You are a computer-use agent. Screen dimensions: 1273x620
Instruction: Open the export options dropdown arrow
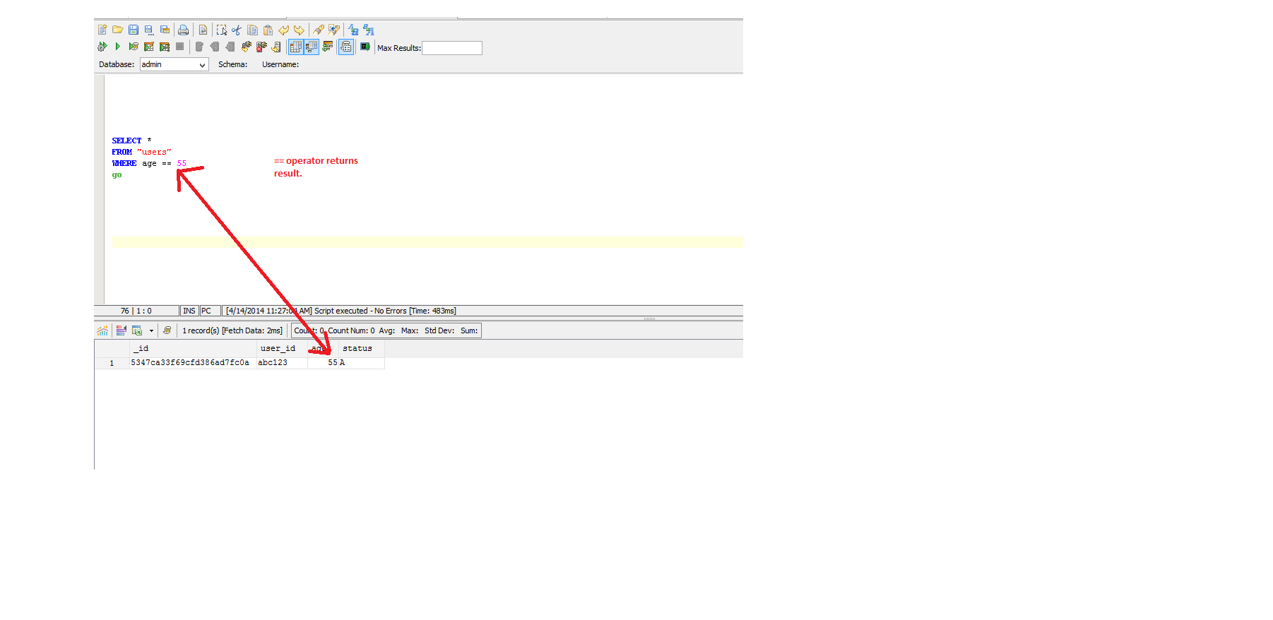151,330
